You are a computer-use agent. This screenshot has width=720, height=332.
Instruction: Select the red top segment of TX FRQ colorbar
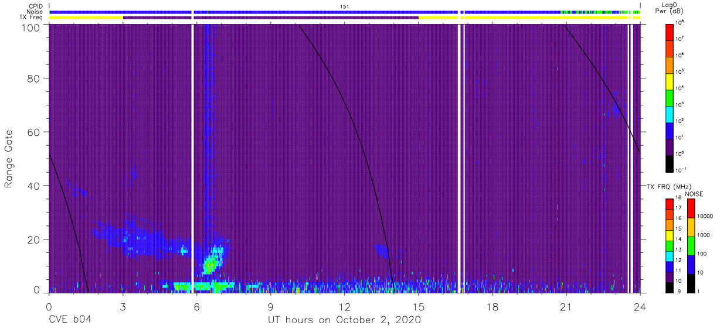pyautogui.click(x=670, y=204)
